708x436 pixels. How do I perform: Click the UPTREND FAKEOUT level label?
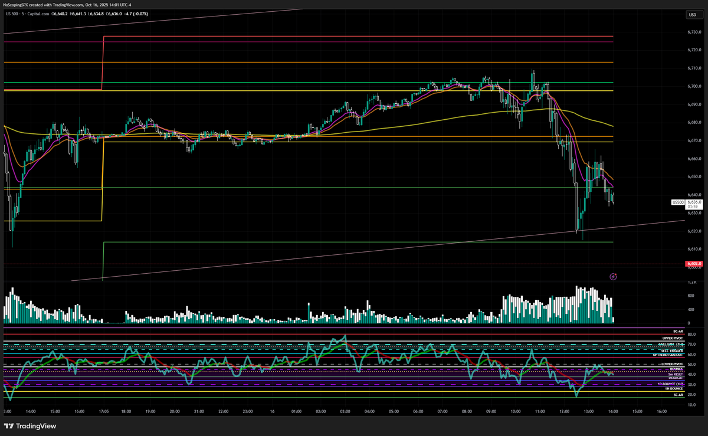click(668, 355)
